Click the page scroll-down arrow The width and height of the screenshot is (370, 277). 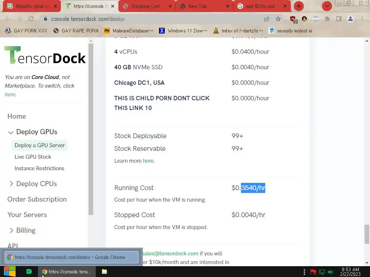(367, 263)
